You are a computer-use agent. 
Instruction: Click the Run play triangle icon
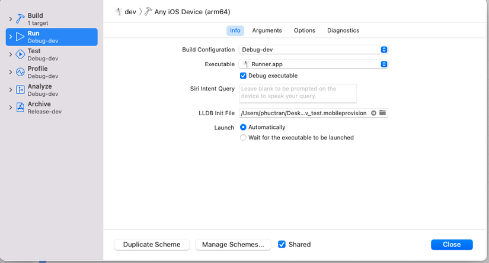coord(20,37)
